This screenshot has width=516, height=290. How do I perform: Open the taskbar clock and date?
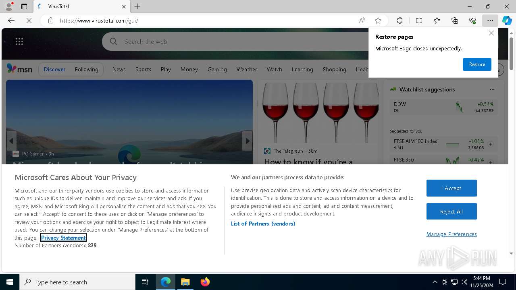482,282
